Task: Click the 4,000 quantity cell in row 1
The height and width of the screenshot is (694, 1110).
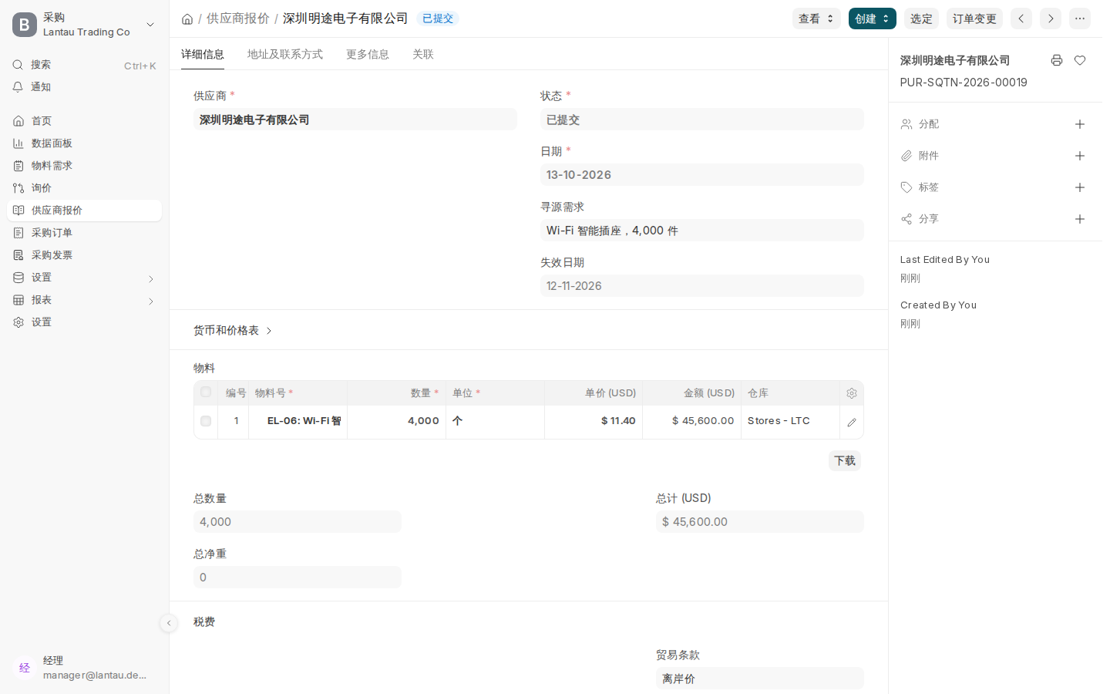Action: point(397,421)
